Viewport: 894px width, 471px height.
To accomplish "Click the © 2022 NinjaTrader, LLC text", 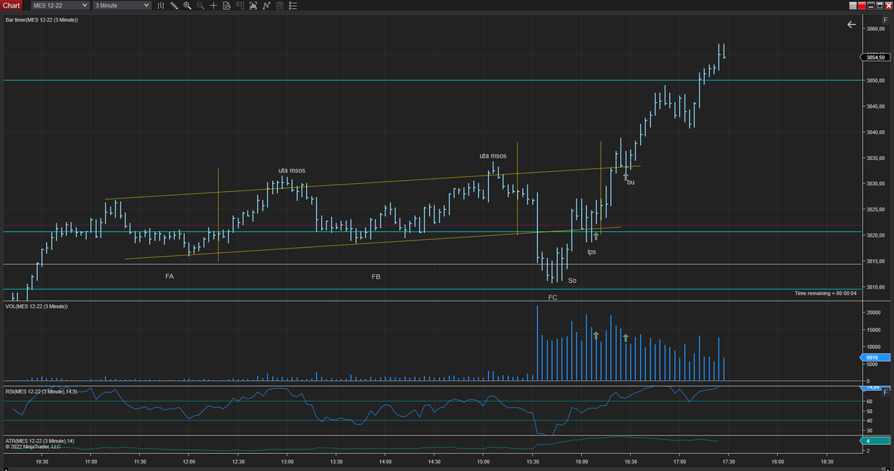I will coord(34,447).
